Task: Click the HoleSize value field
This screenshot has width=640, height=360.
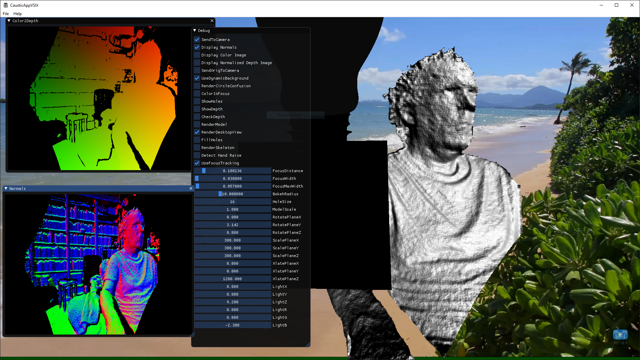Action: pyautogui.click(x=232, y=202)
